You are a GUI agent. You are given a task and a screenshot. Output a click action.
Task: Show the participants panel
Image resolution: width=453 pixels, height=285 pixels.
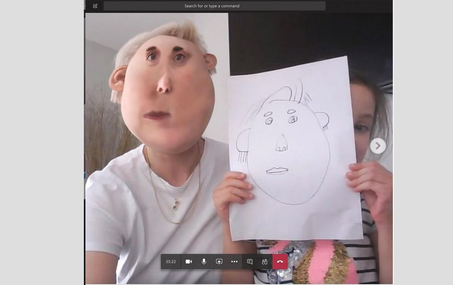[265, 262]
